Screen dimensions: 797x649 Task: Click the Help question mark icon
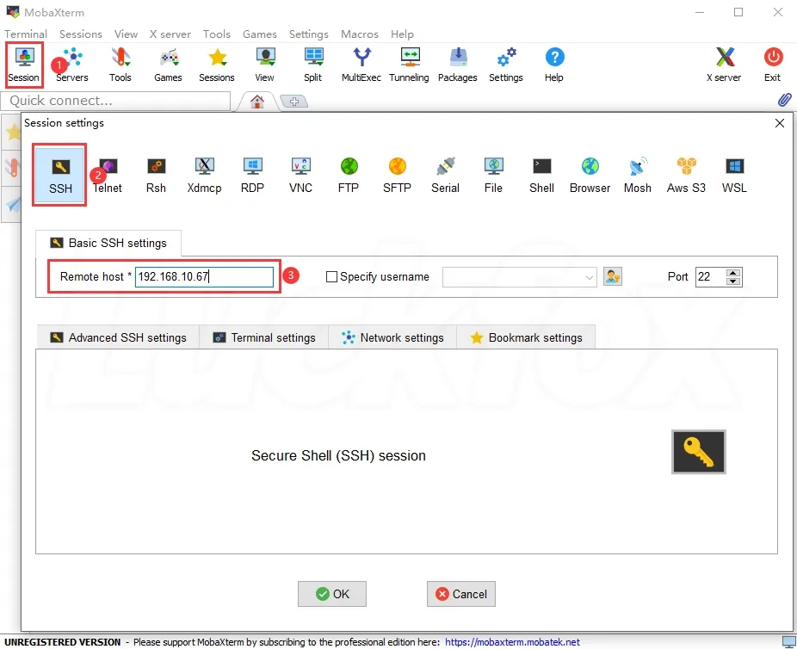(x=554, y=65)
